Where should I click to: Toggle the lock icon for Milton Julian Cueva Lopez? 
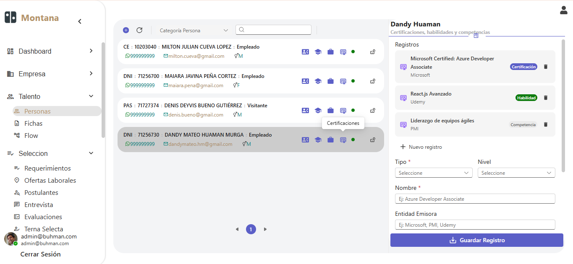[372, 52]
